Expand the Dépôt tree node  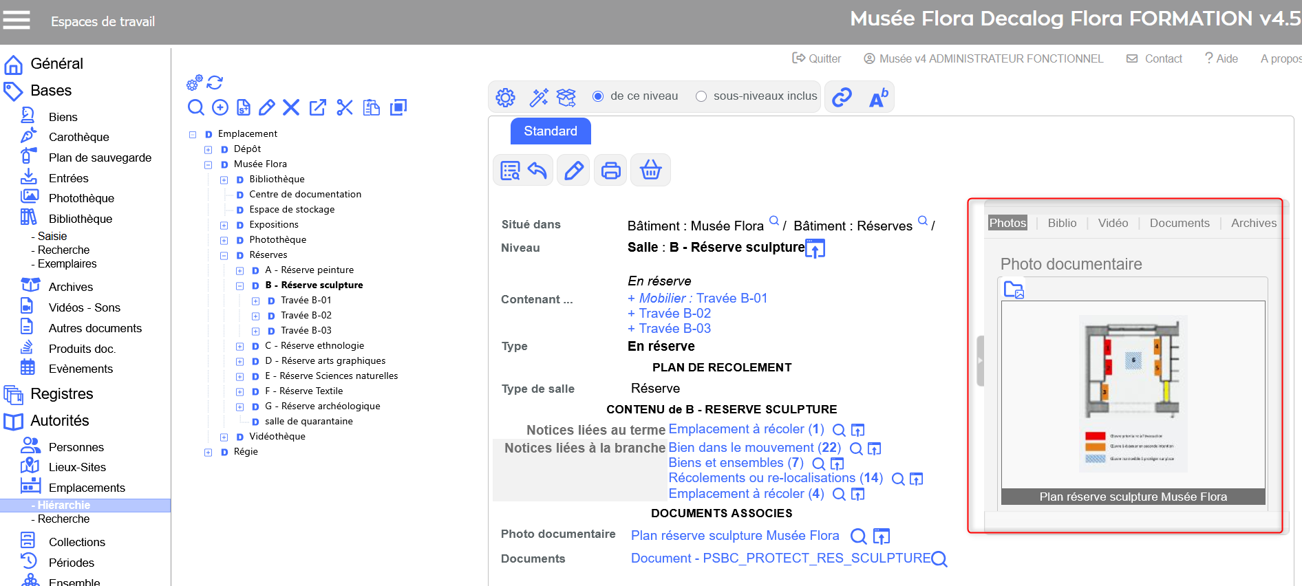[208, 149]
